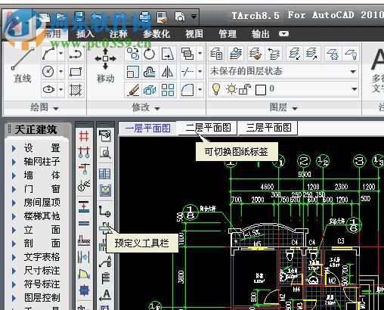Viewport: 384px width, 310px height.
Task: Select the Circle tool icon
Action: click(48, 71)
